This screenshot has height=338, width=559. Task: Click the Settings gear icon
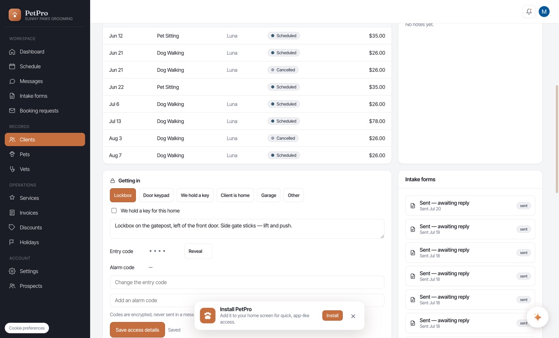[12, 271]
